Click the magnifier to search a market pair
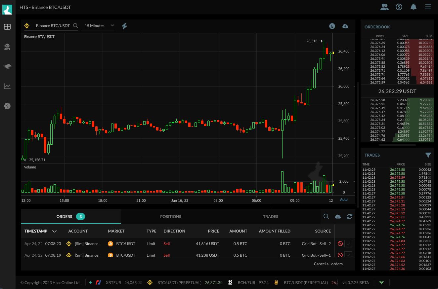 (76, 25)
